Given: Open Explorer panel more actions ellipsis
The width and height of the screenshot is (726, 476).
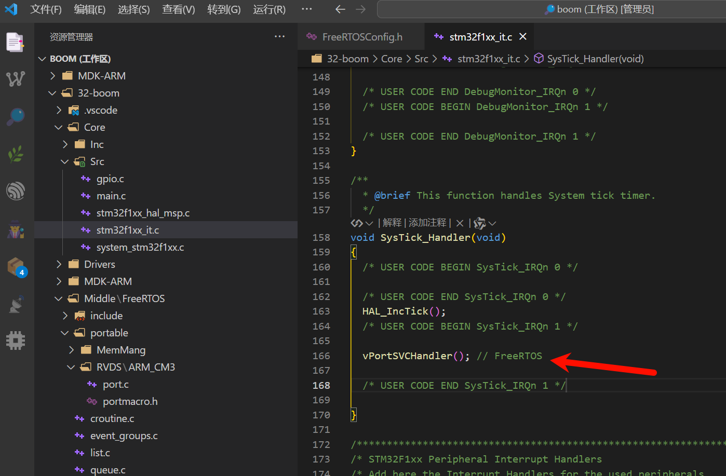Looking at the screenshot, I should (x=280, y=37).
